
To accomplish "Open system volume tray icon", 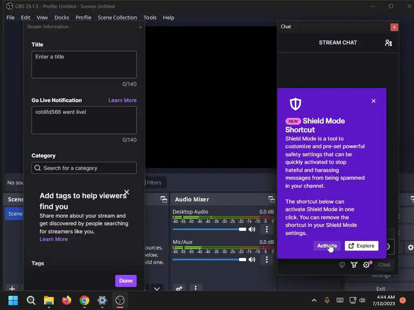I will coord(362,300).
